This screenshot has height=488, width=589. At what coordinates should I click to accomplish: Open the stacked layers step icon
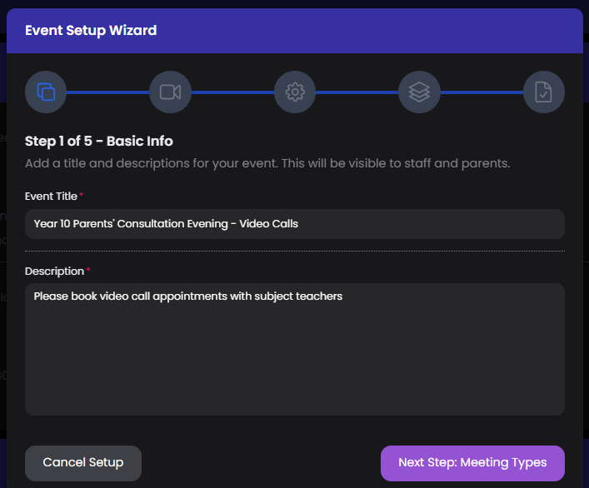coord(419,92)
